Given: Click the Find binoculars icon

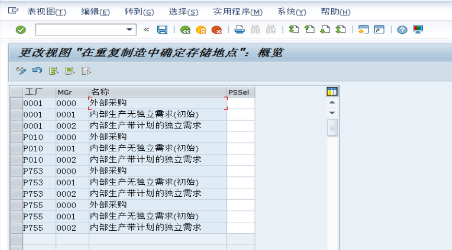Looking at the screenshot, I should (x=255, y=30).
